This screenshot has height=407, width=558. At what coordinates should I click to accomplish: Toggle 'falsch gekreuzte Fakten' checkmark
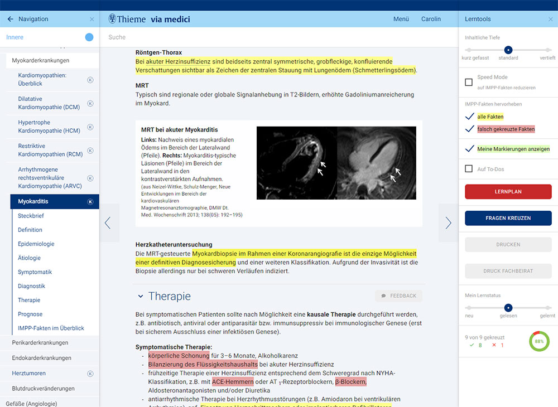(469, 129)
